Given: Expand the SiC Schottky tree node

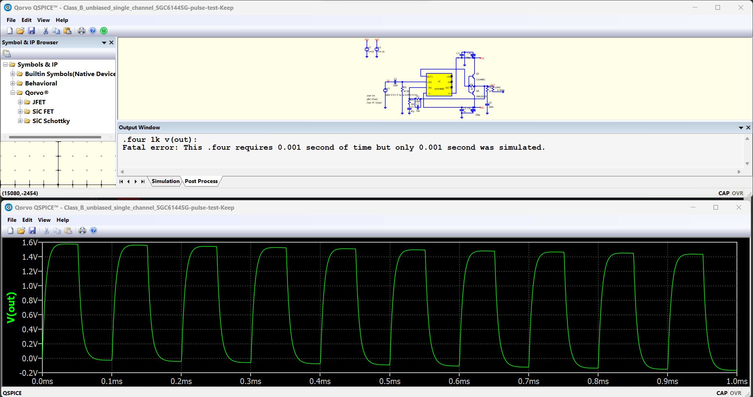Looking at the screenshot, I should (20, 121).
